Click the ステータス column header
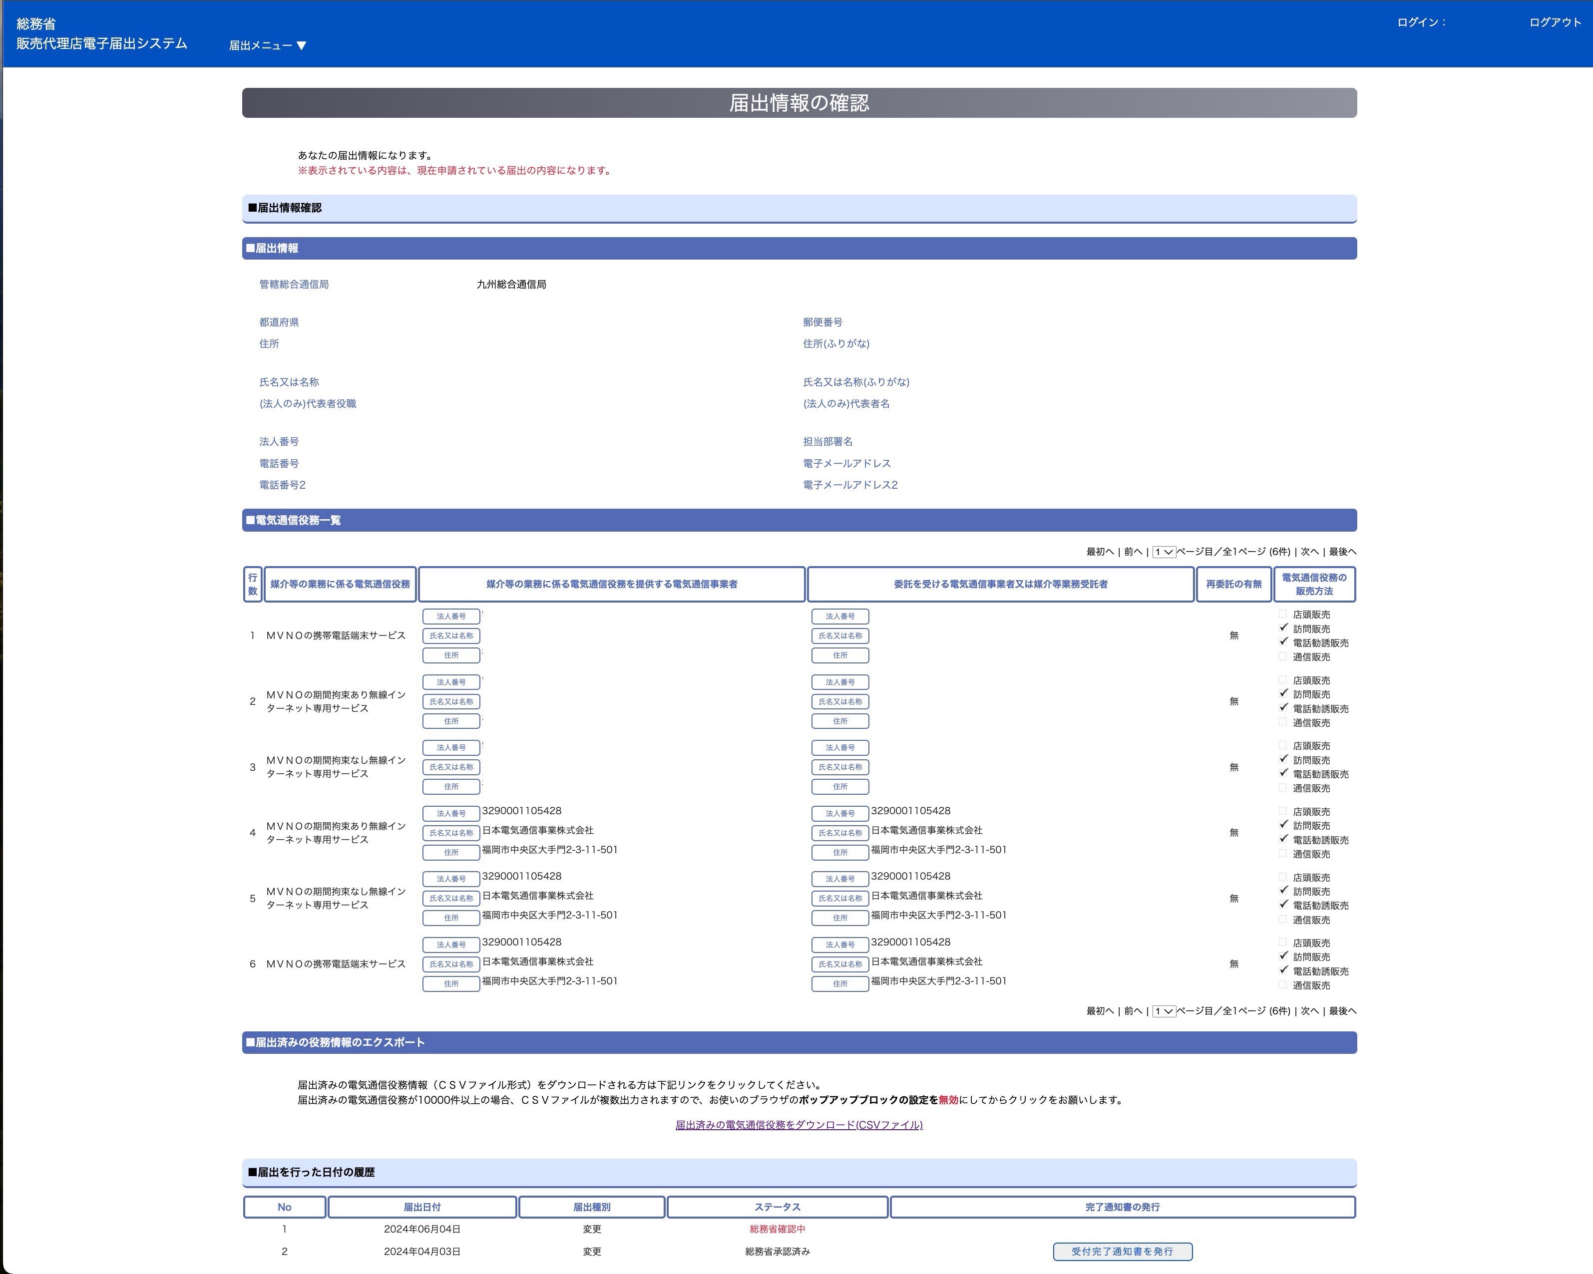Screen dimensions: 1593x1274 point(778,1207)
